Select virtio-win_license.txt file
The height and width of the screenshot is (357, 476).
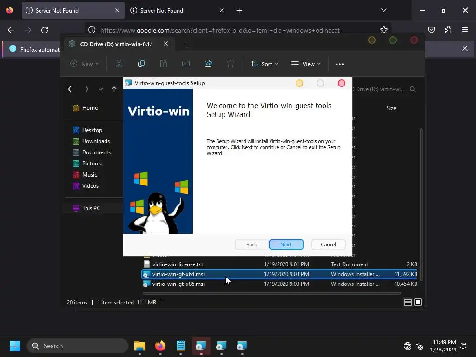pyautogui.click(x=279, y=264)
